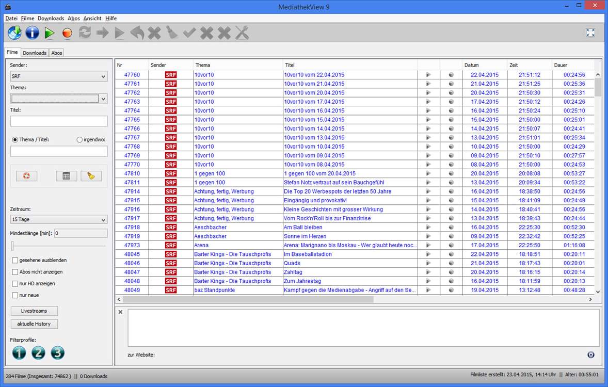Activate filter profile 2
Screen dimensions: 608x387
(x=38, y=353)
